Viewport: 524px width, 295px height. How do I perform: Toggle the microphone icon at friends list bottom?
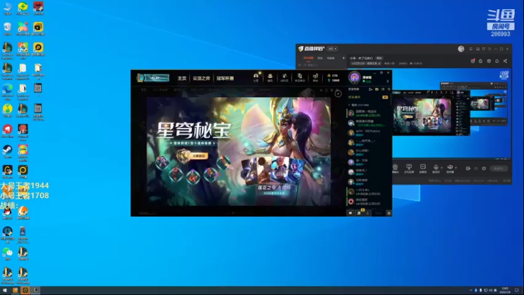[367, 213]
